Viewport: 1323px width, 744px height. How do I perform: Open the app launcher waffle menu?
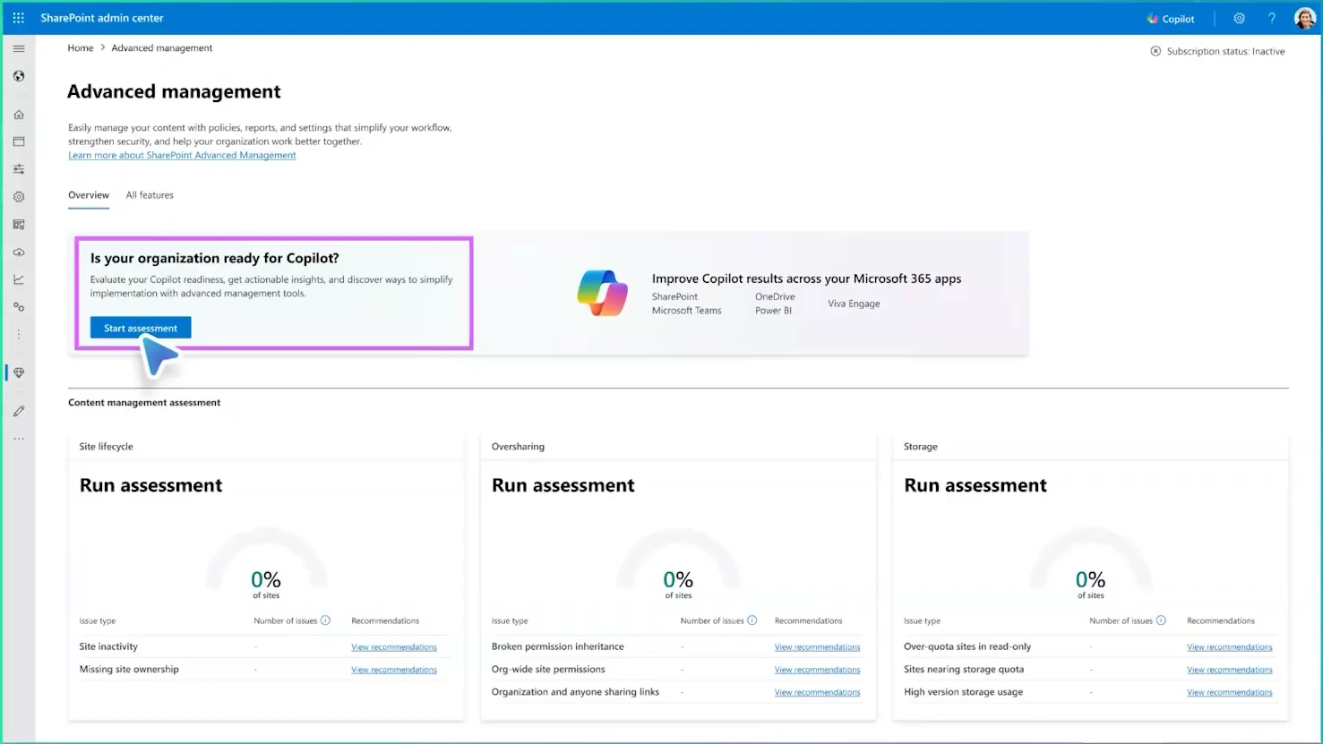click(18, 18)
